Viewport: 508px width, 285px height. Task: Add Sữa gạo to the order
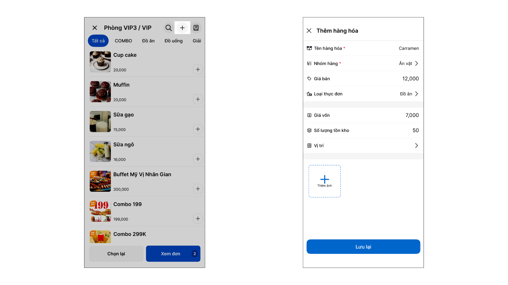click(198, 129)
